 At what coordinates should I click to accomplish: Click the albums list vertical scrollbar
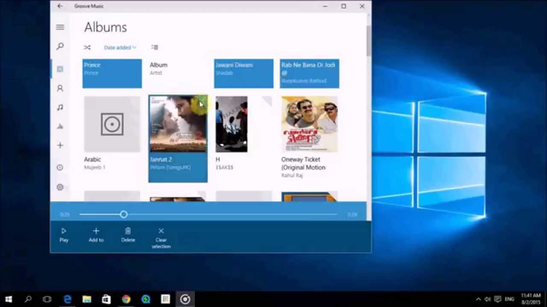[x=369, y=41]
